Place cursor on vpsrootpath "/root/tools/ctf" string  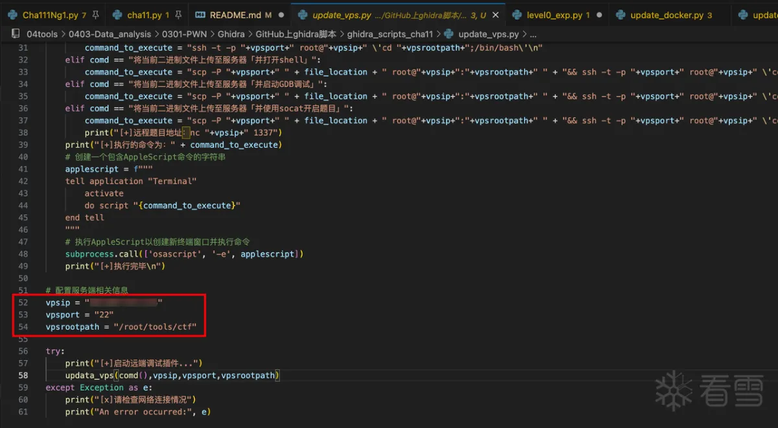[x=154, y=327]
